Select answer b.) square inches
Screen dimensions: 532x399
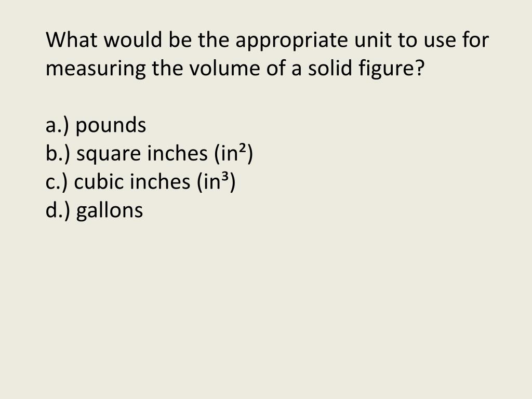coord(149,154)
